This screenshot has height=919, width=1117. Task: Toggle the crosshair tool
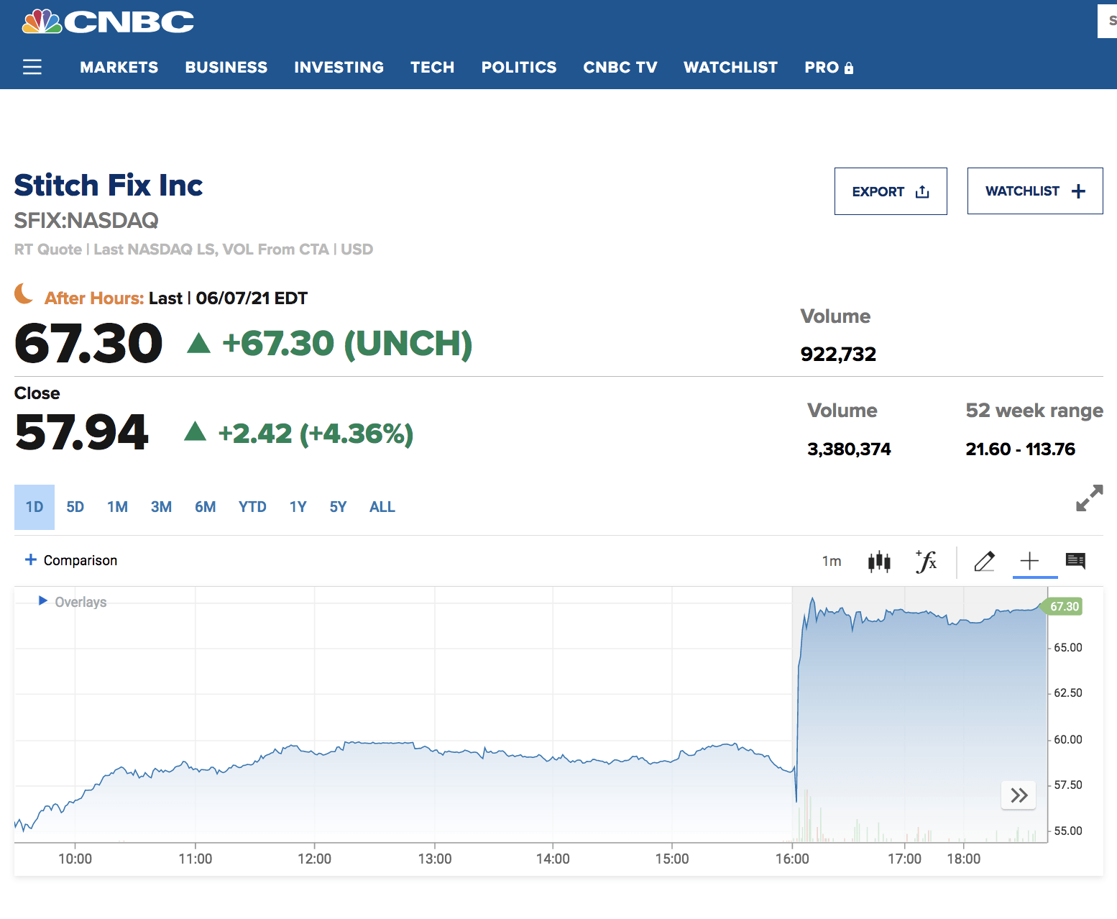pos(1029,562)
